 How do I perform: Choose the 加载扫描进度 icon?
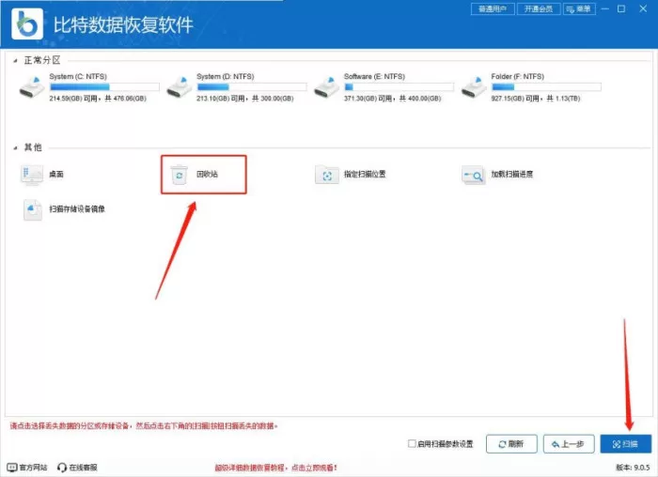click(x=474, y=175)
